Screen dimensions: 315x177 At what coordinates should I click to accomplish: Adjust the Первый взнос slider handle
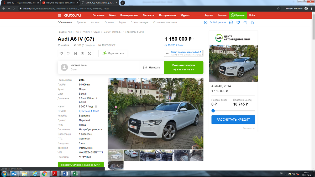coord(213,111)
